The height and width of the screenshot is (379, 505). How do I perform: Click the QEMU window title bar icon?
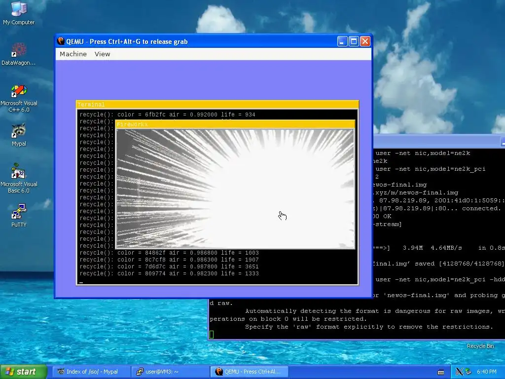[x=61, y=41]
